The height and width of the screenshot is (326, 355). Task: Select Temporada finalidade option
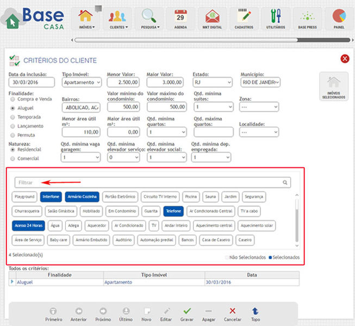click(x=13, y=117)
